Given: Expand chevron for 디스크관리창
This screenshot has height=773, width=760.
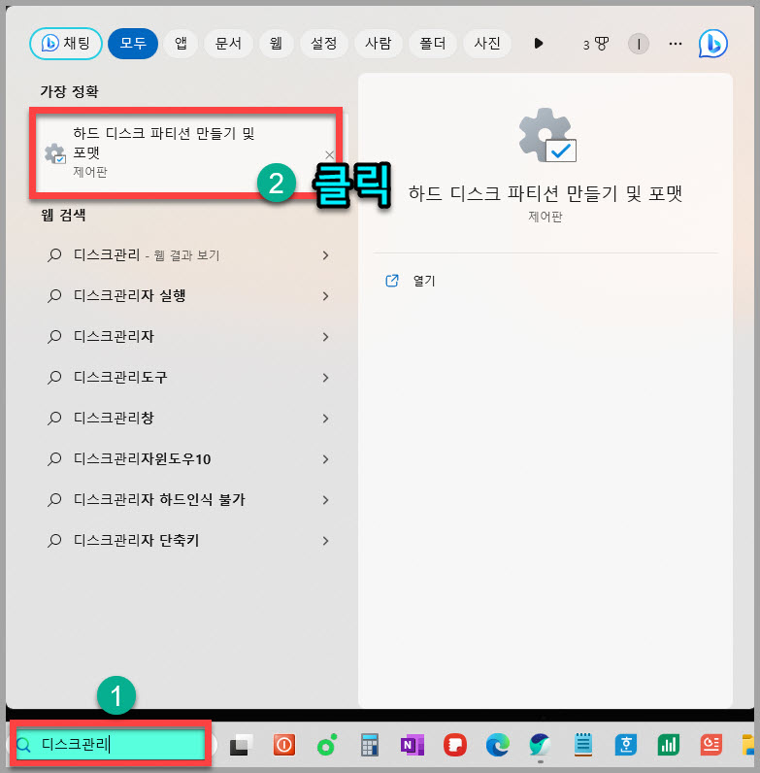Looking at the screenshot, I should point(325,419).
